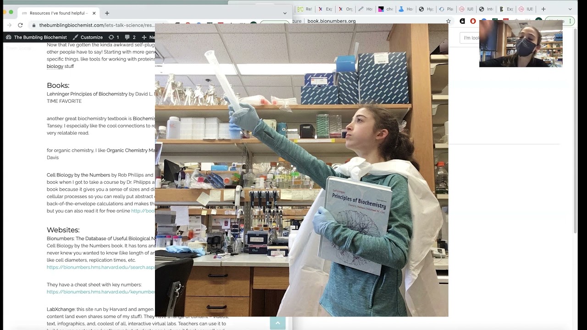Switch to the 'che' tab
This screenshot has width=587, height=330.
click(386, 9)
